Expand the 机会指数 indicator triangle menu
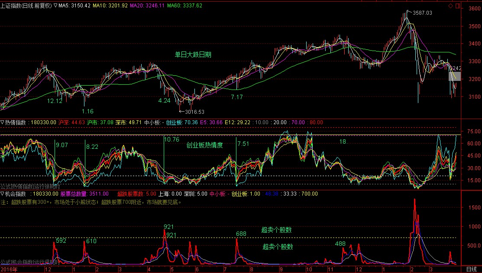The height and width of the screenshot is (273, 482). point(2,194)
